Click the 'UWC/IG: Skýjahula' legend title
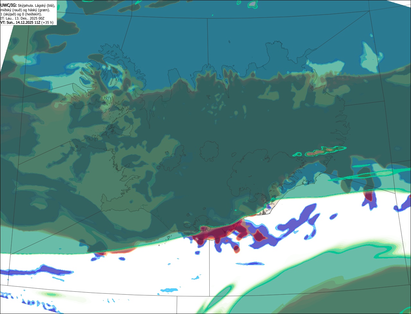411x314 pixels. [x=17, y=5]
